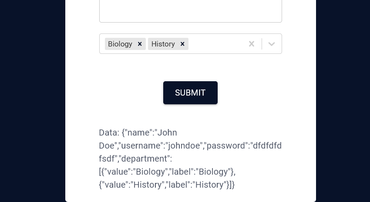Click the output line containing value "History"

(167, 185)
